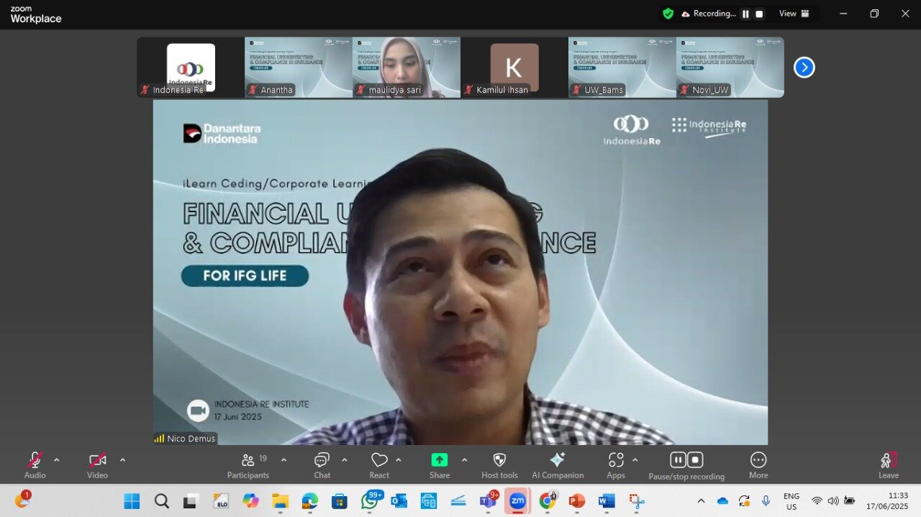This screenshot has width=921, height=517.
Task: Open PowerPoint from the taskbar
Action: coord(577,501)
